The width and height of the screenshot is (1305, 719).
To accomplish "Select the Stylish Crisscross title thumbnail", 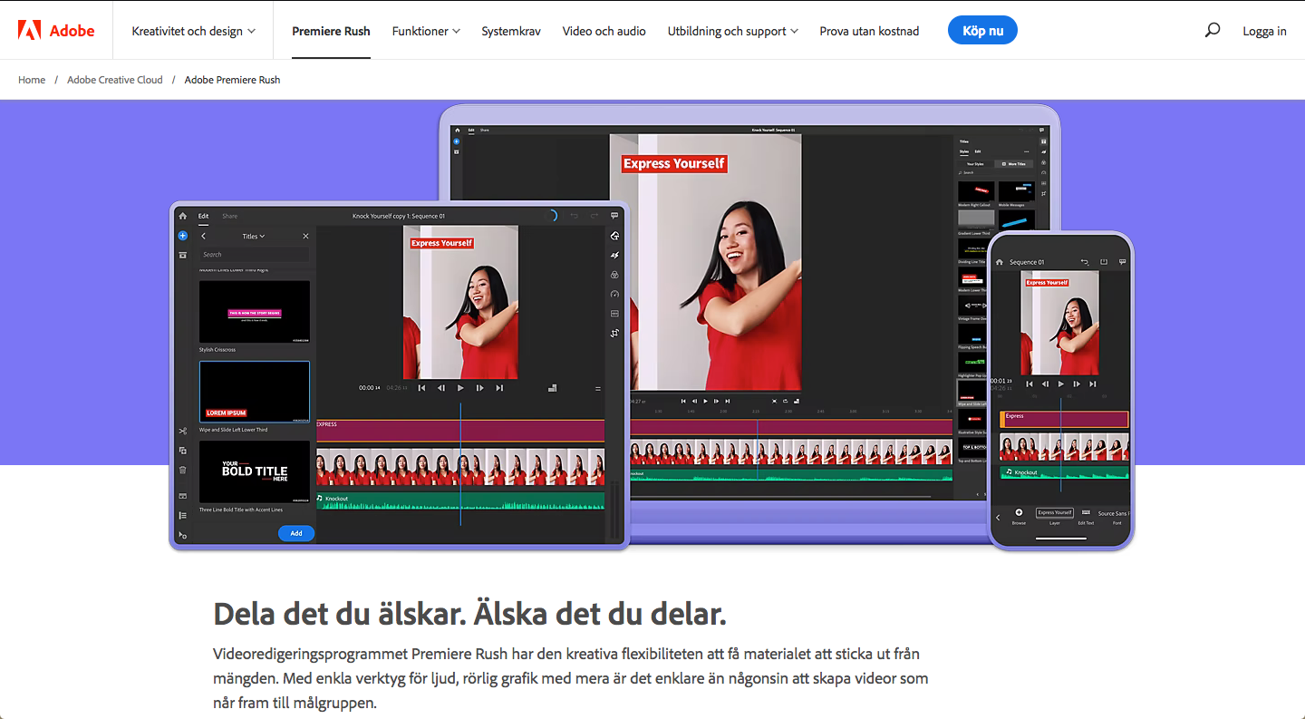I will pyautogui.click(x=255, y=311).
